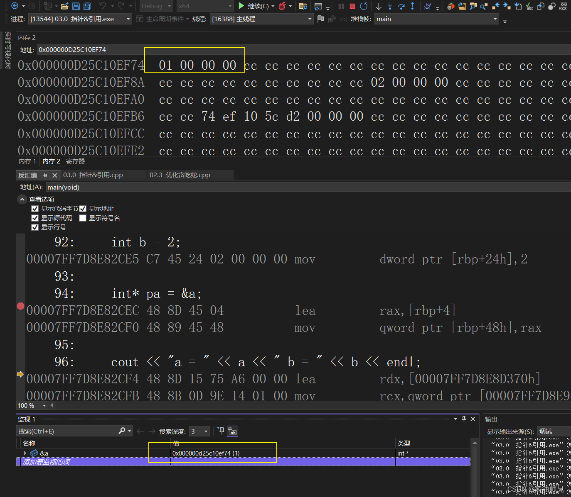Click the green Continue play icon

tap(241, 6)
